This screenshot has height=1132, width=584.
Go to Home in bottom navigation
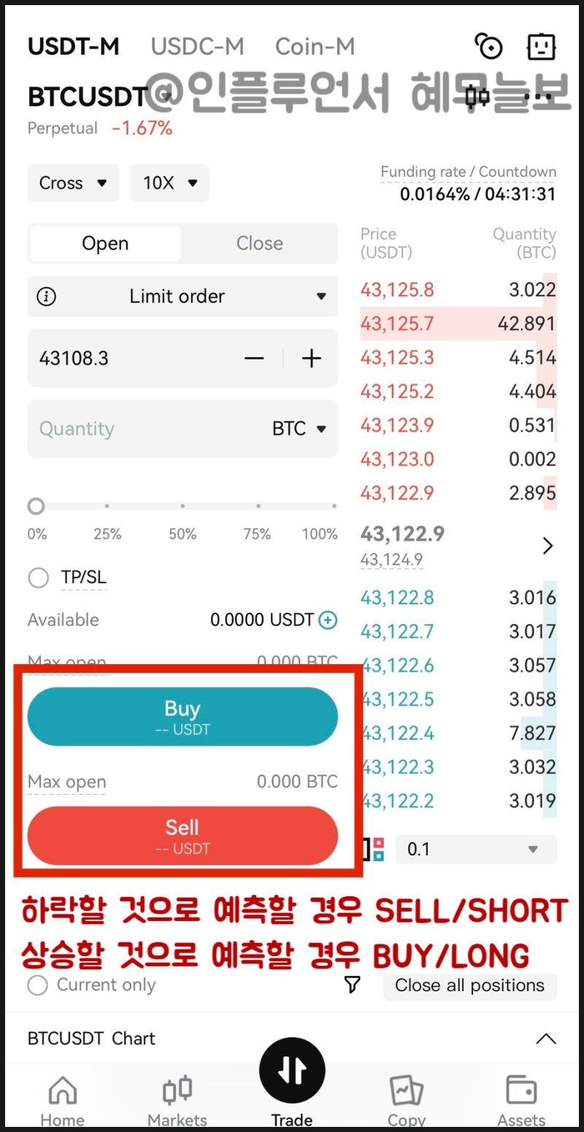62,1100
